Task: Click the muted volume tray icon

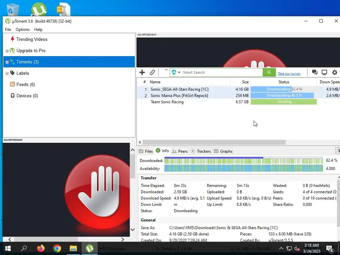Action: coord(297,248)
